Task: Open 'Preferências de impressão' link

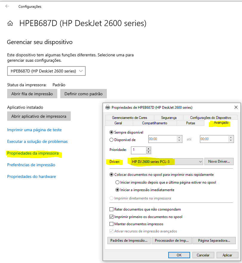Action: (31, 165)
